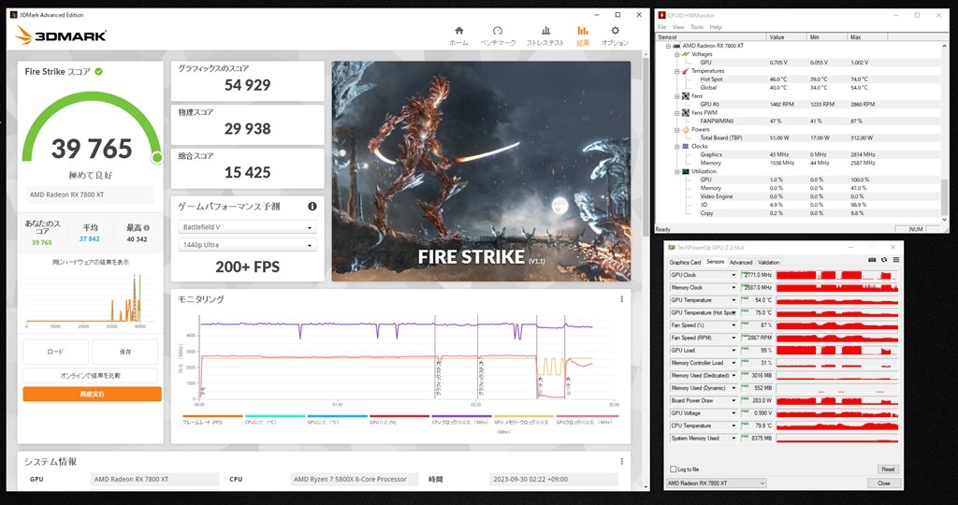This screenshot has width=958, height=505.
Task: Collapse the Temperatures node in HWMonitor
Action: [x=677, y=71]
